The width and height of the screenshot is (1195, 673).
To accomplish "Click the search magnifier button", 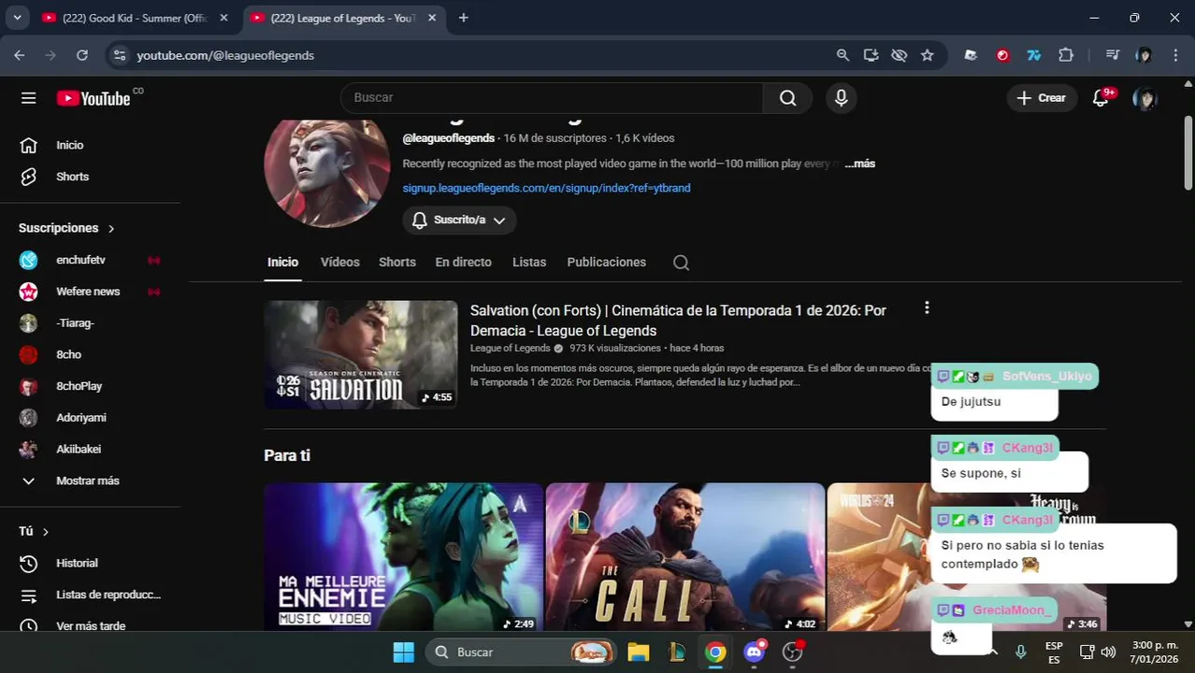I will click(x=788, y=98).
